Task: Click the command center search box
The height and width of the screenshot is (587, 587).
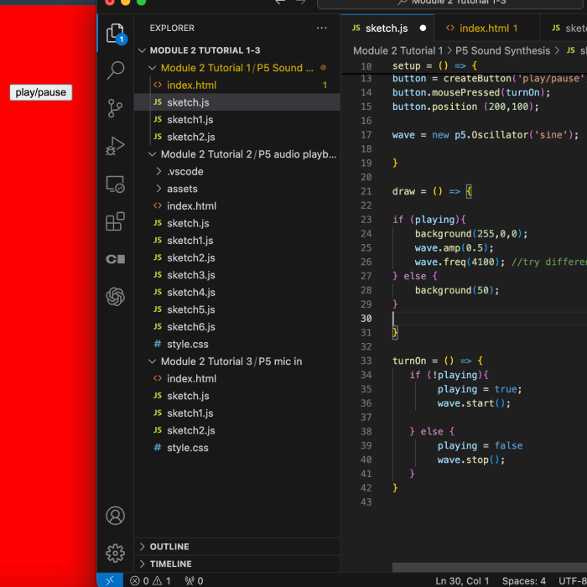Action: click(x=451, y=3)
